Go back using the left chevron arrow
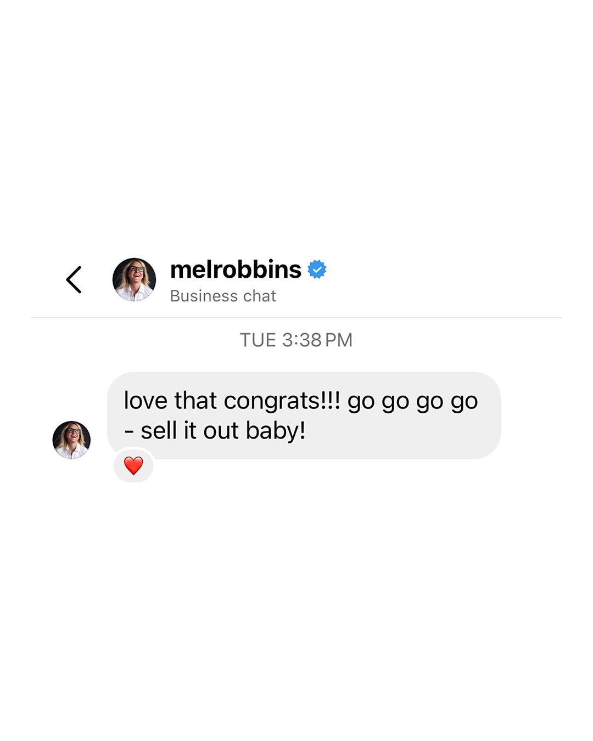 point(74,280)
